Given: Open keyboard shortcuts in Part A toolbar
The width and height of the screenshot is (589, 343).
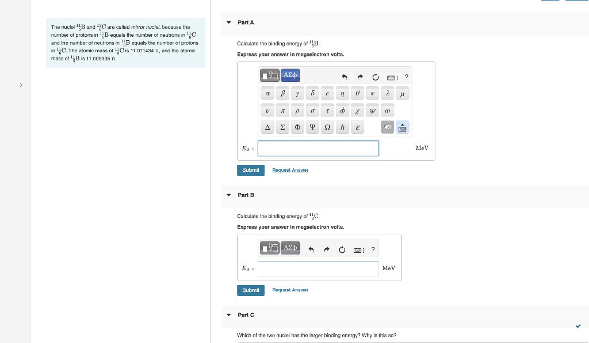Looking at the screenshot, I should (x=392, y=78).
